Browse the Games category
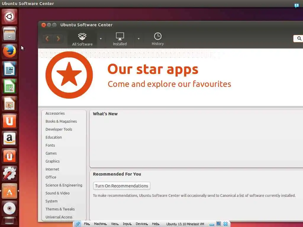 pos(51,153)
